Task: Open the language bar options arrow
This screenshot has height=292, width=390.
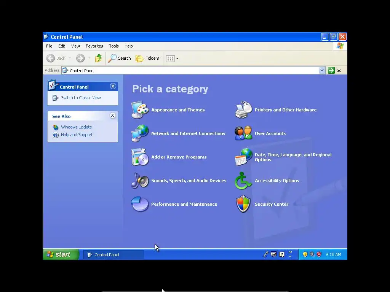Action: pyautogui.click(x=290, y=256)
